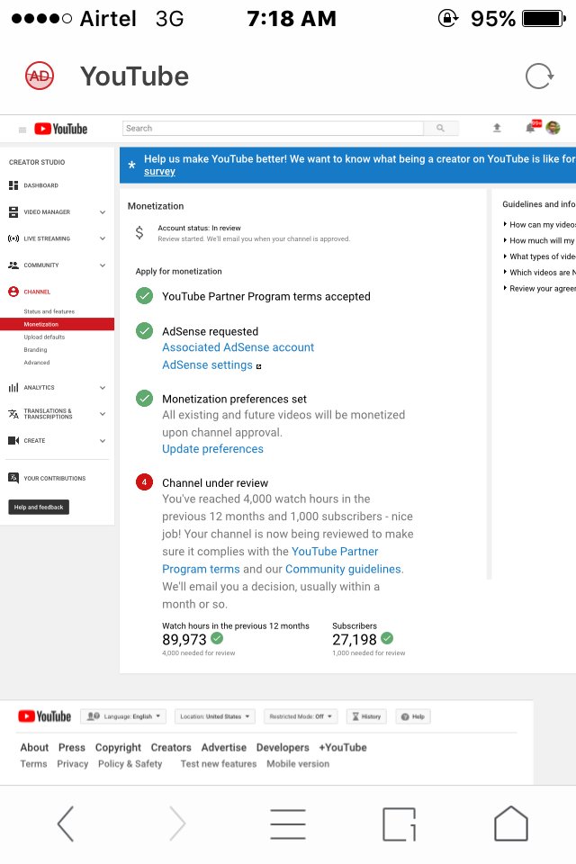Open Dashboard in Creator Studio sidebar
The height and width of the screenshot is (864, 576).
(x=40, y=185)
